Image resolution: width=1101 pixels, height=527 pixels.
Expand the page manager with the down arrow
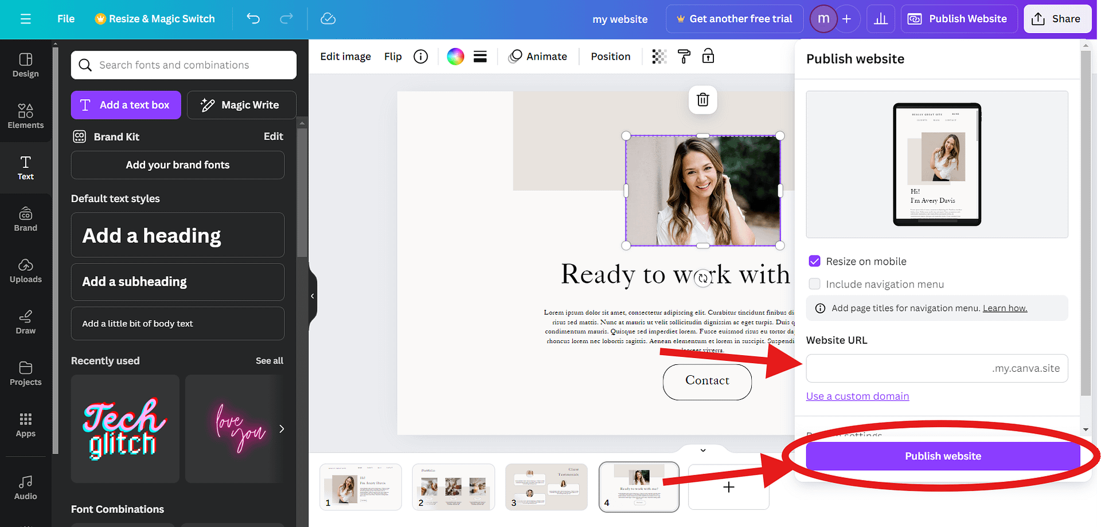click(x=702, y=450)
